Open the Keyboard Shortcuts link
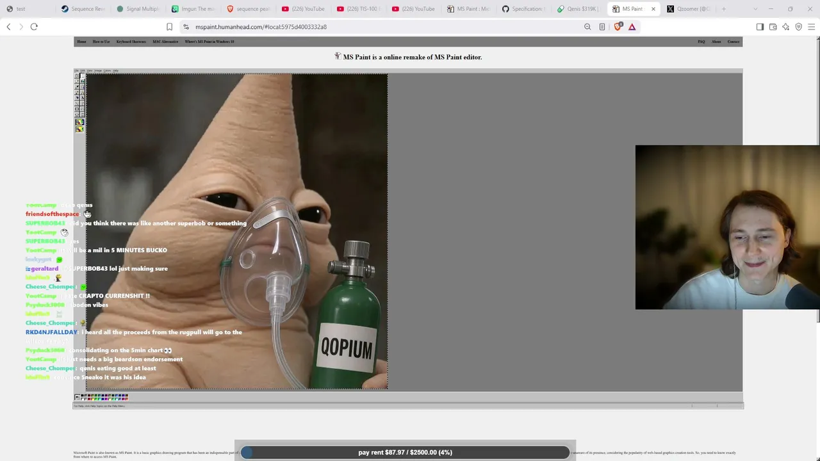Image resolution: width=820 pixels, height=461 pixels. click(x=131, y=42)
